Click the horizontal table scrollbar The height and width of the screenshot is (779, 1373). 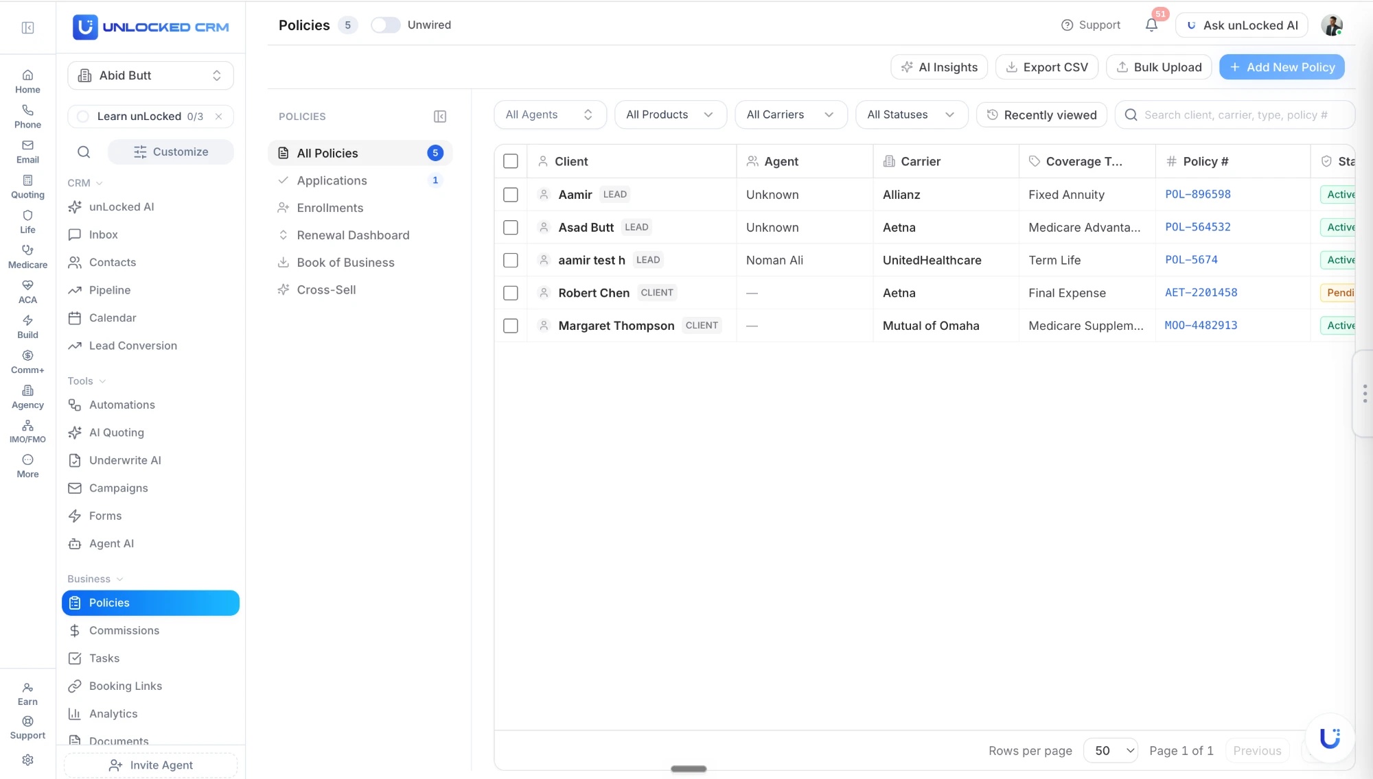pyautogui.click(x=688, y=769)
